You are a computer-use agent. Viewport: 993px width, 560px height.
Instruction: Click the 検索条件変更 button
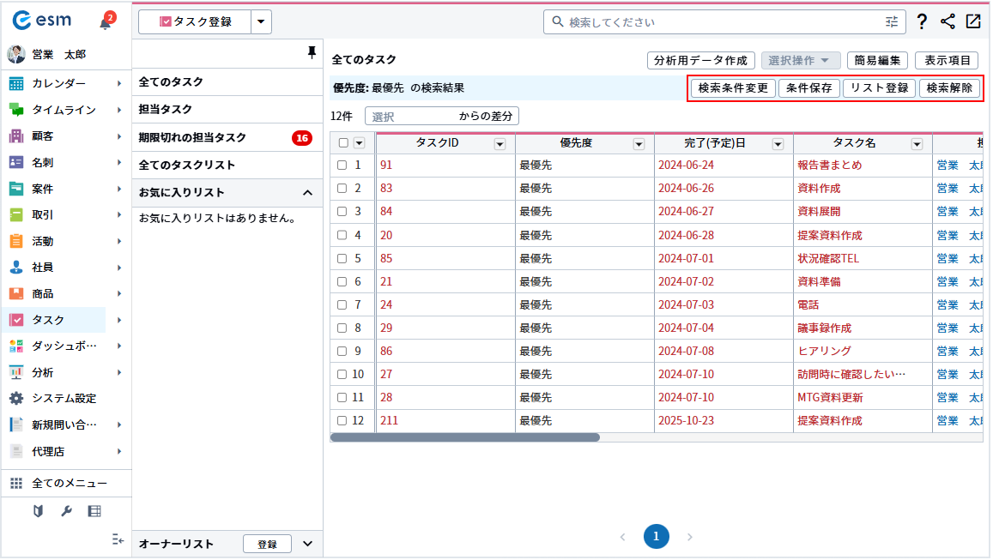[733, 87]
